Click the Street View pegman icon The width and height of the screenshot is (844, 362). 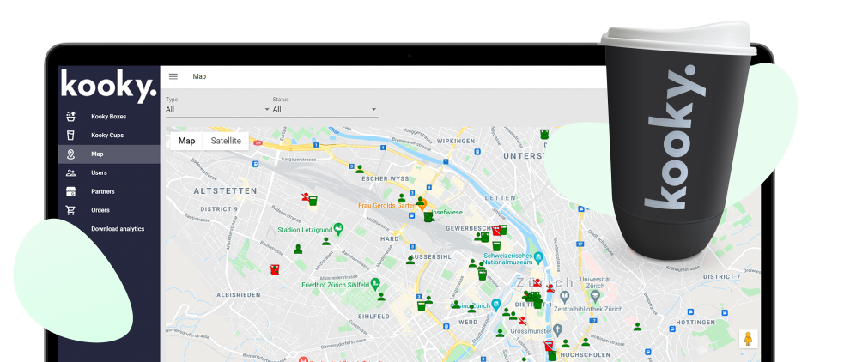click(x=748, y=339)
